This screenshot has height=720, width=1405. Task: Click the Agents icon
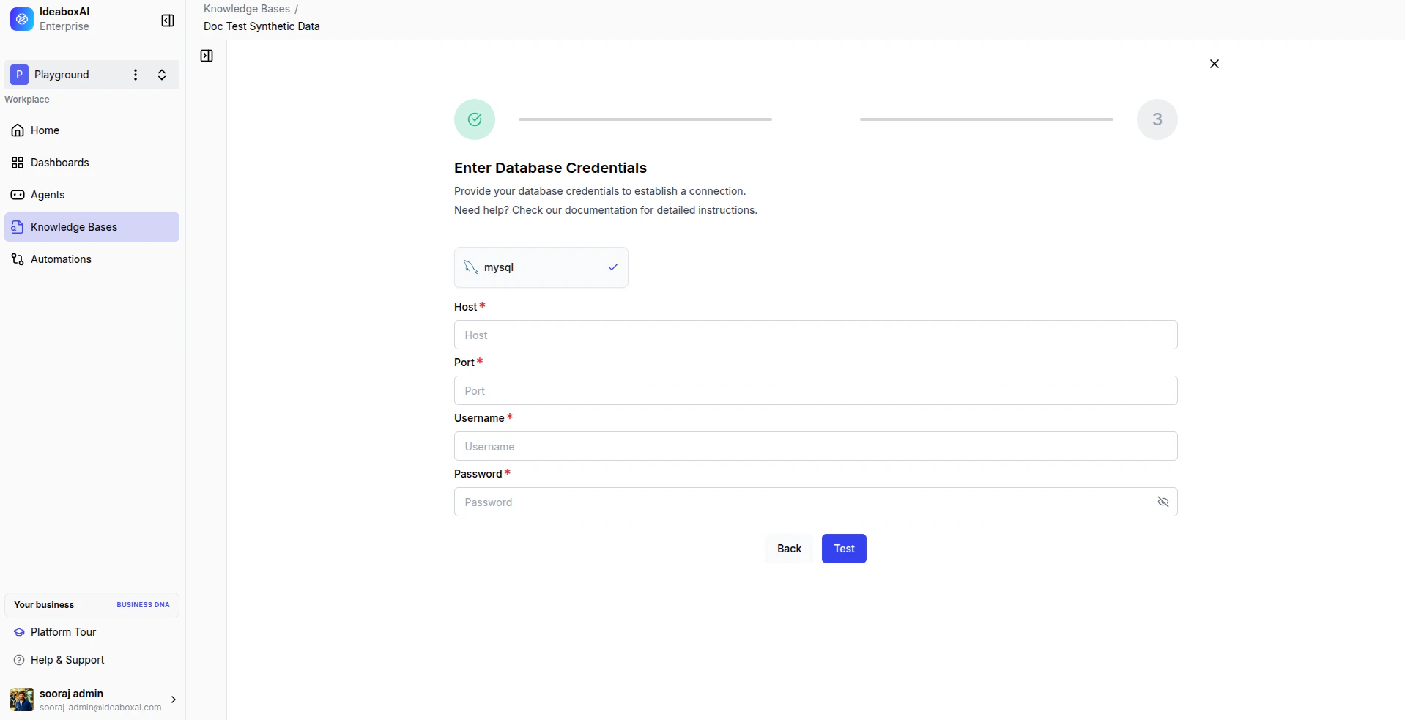click(18, 195)
